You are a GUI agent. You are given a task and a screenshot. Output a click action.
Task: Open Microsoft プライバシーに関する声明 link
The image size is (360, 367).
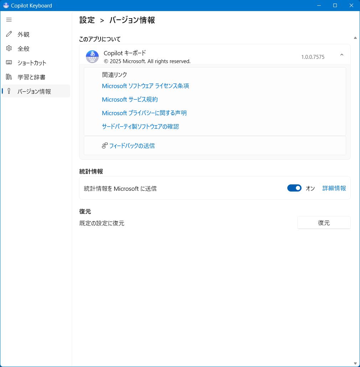(x=144, y=113)
